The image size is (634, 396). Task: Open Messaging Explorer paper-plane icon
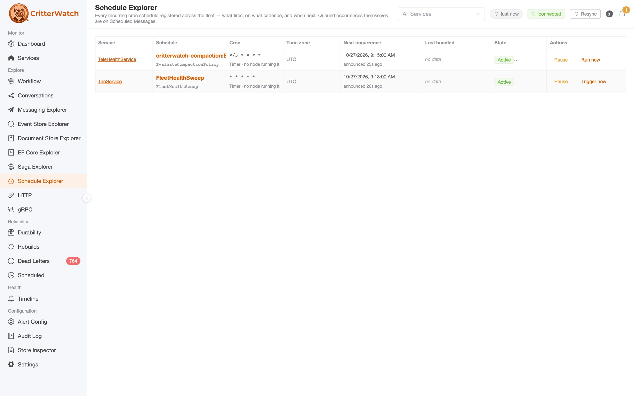pyautogui.click(x=11, y=110)
